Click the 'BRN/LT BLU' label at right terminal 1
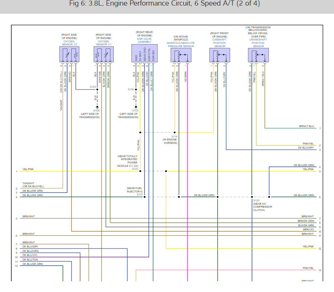 click(x=307, y=126)
